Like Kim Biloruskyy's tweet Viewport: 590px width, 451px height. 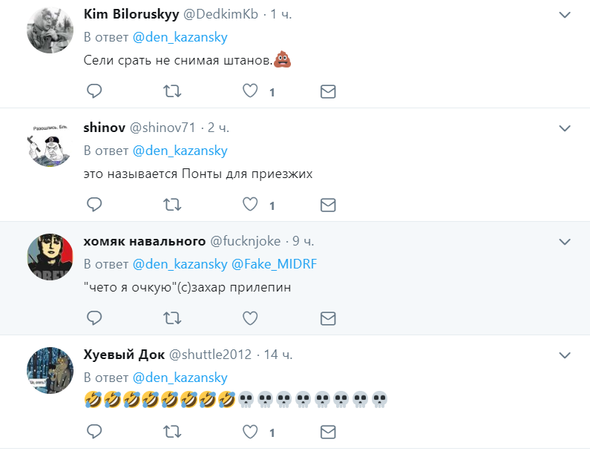pyautogui.click(x=251, y=91)
